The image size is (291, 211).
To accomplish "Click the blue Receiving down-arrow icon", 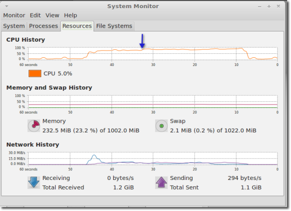I will click(33, 182).
